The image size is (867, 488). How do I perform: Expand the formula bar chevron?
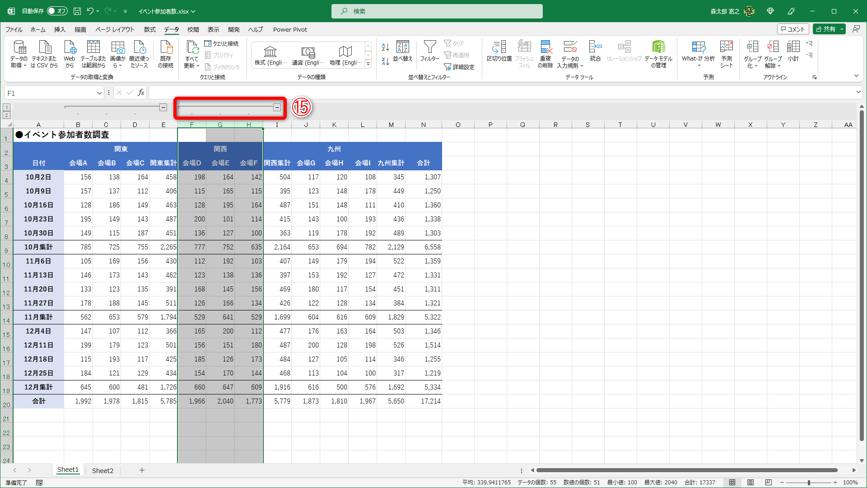tap(858, 92)
